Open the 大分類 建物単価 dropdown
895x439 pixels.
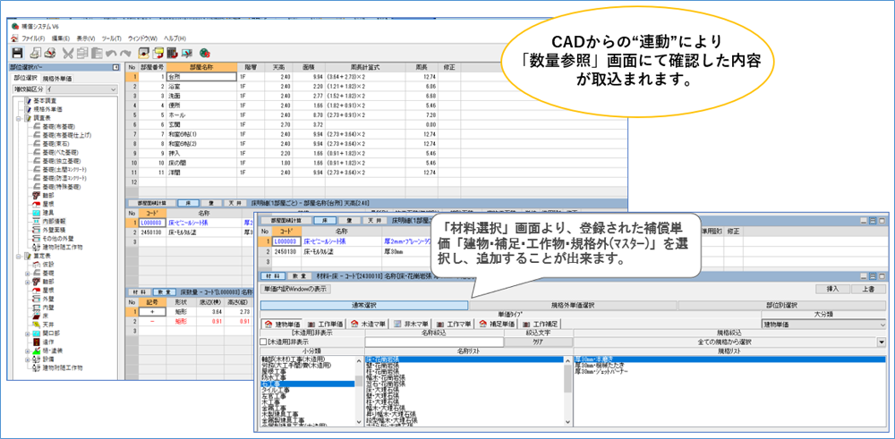click(x=882, y=324)
